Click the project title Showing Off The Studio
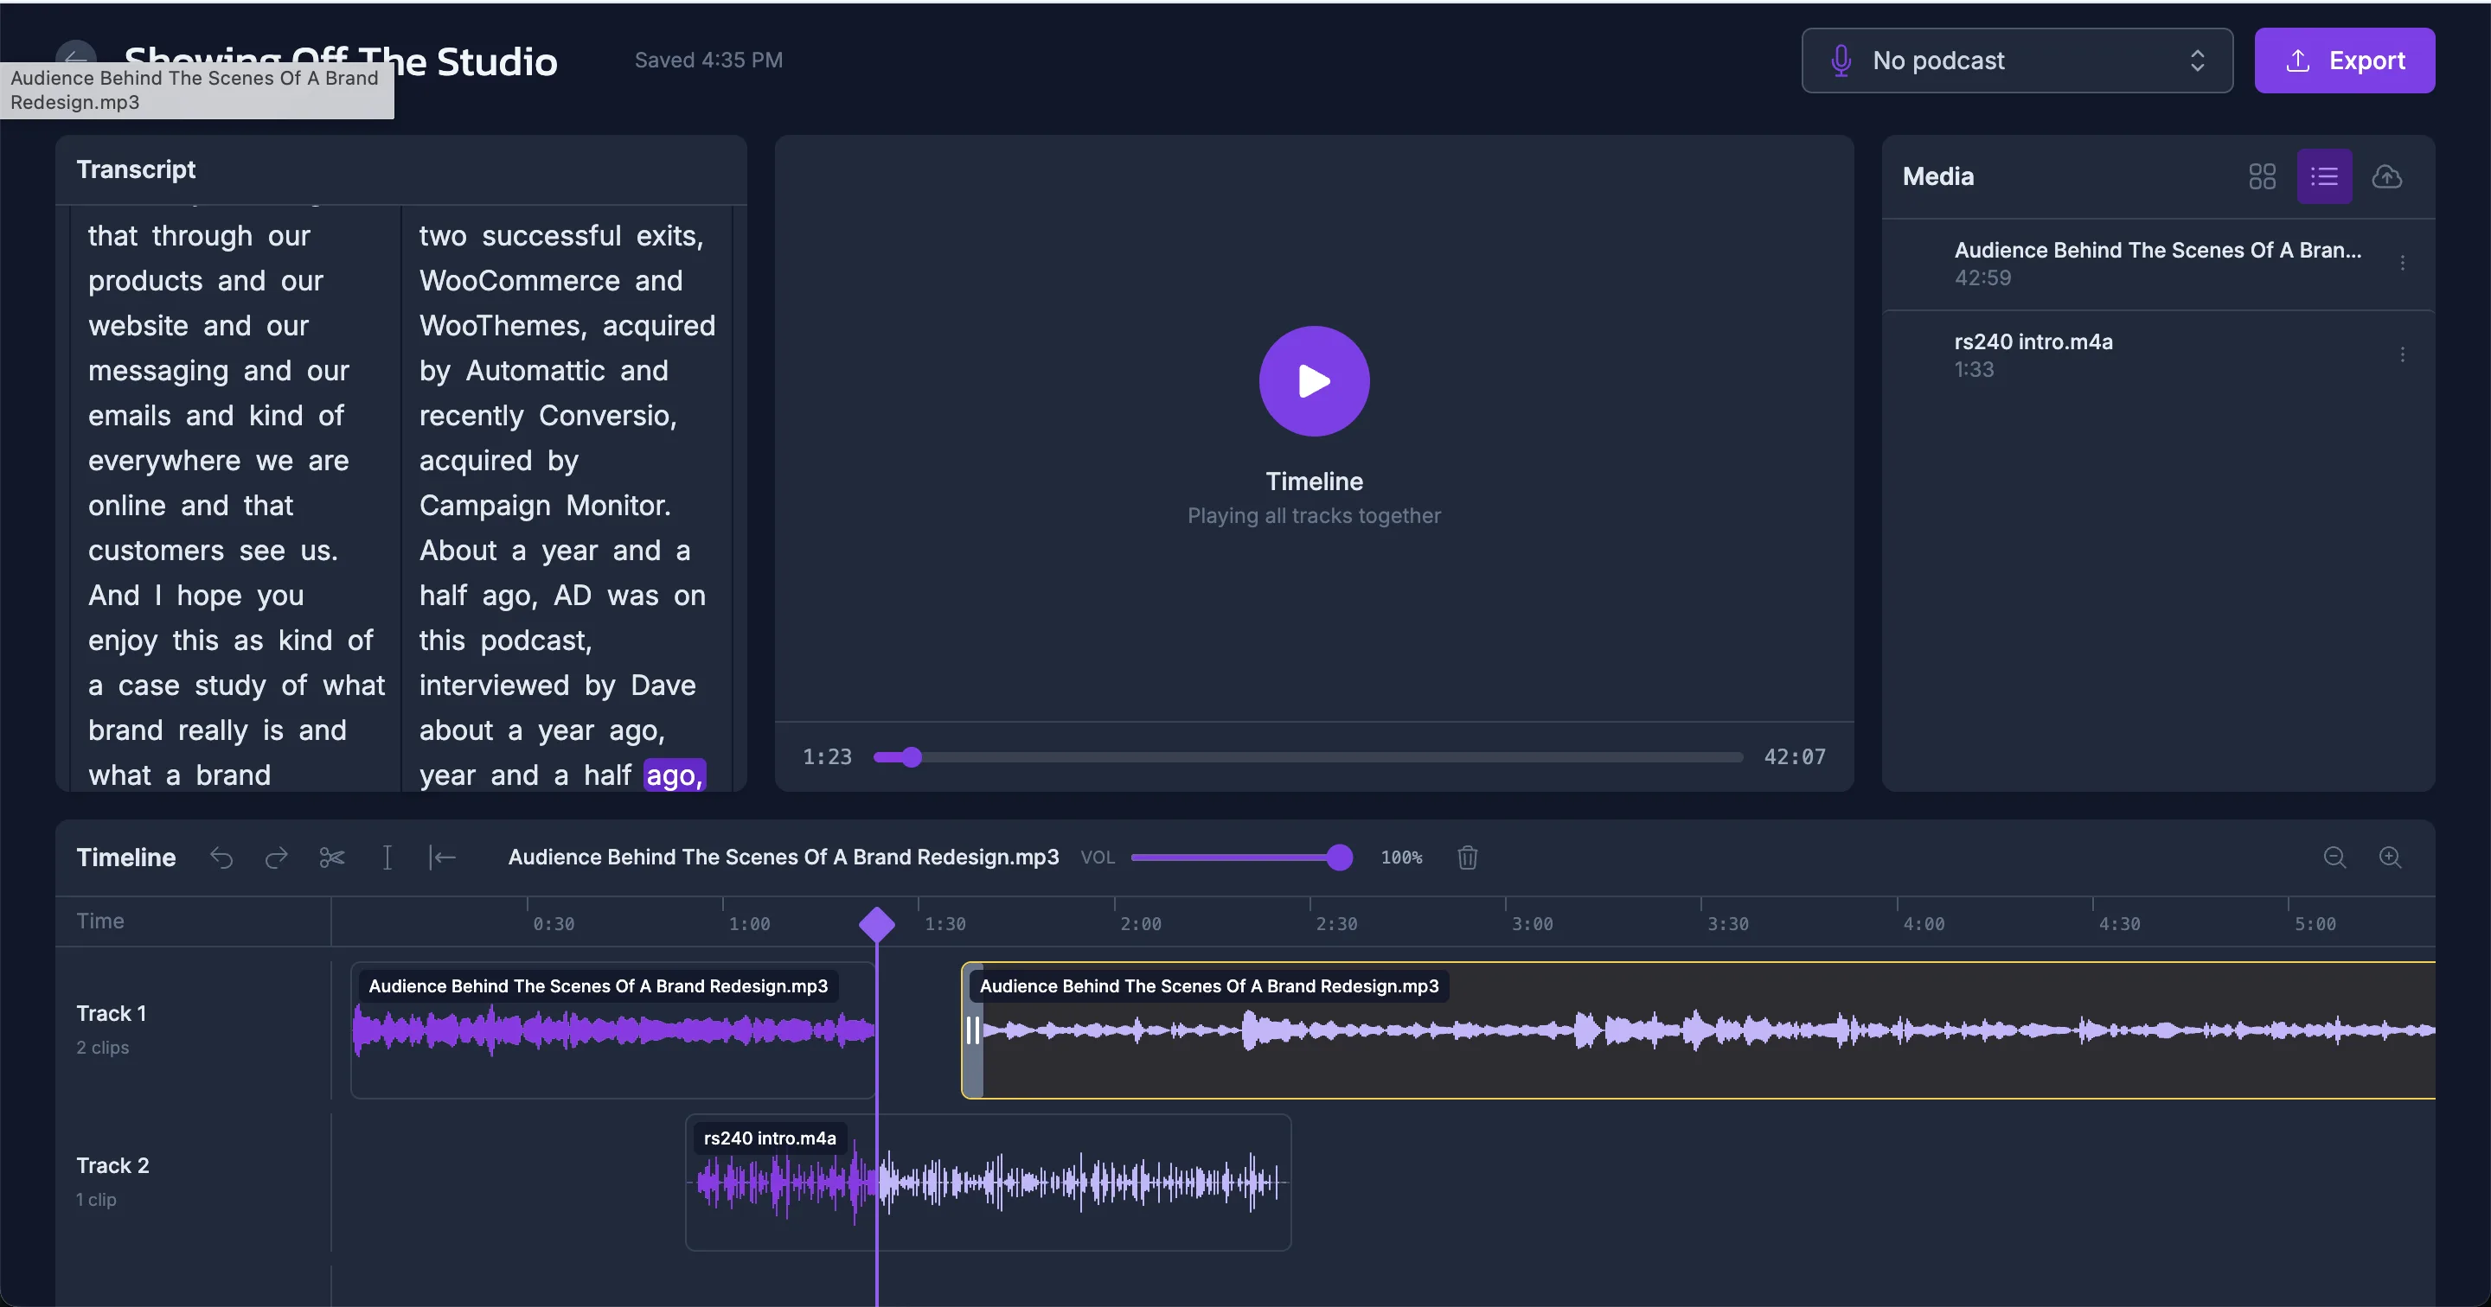This screenshot has height=1307, width=2491. pyautogui.click(x=341, y=61)
